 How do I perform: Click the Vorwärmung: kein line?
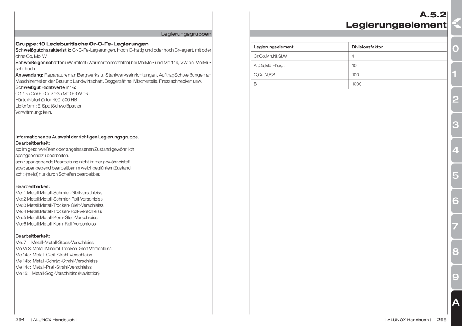point(34,112)
